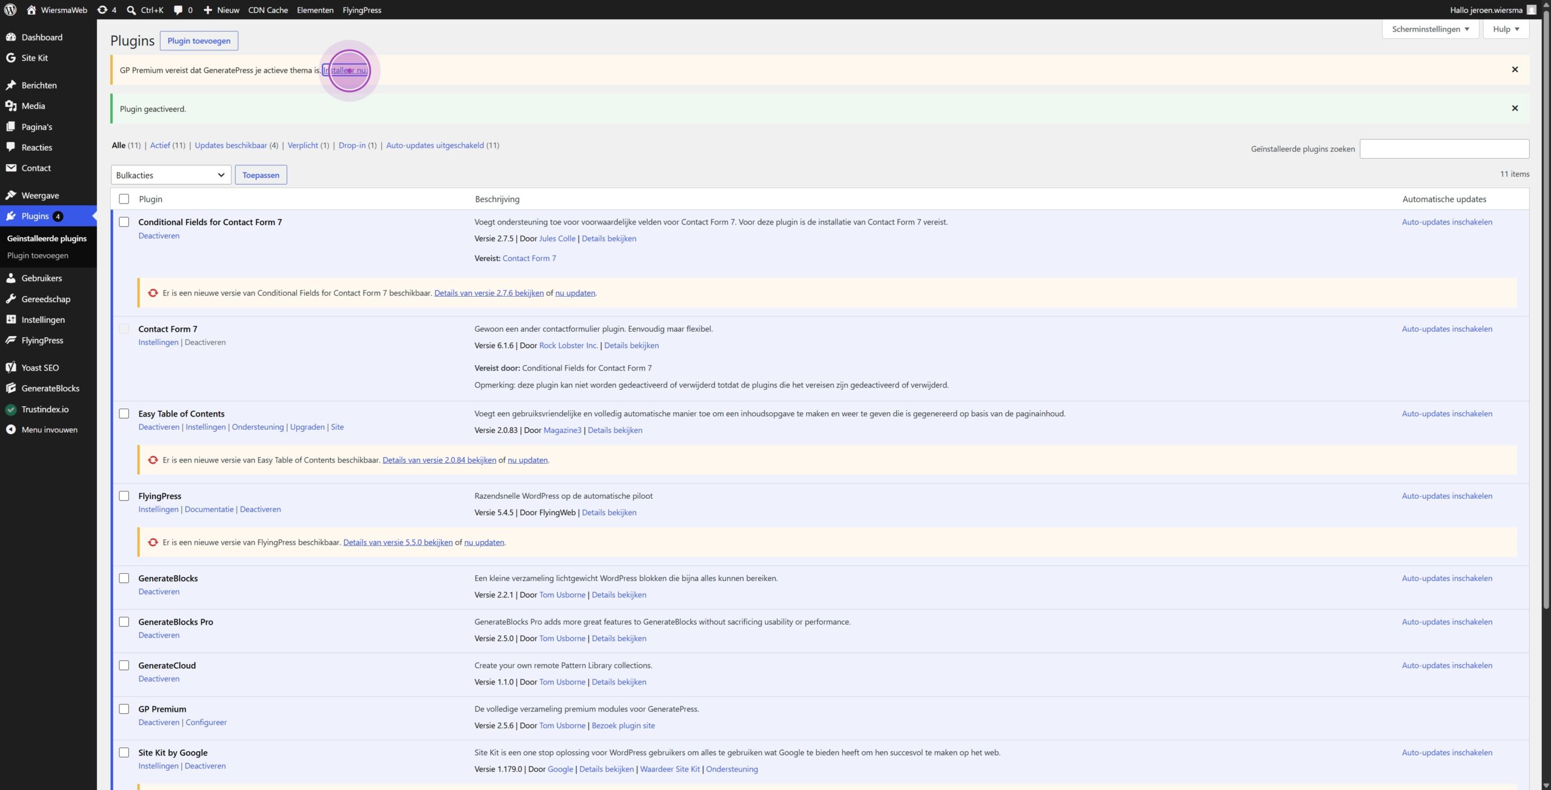Click the updates icon in admin bar
Viewport: 1551px width, 790px height.
(x=102, y=10)
